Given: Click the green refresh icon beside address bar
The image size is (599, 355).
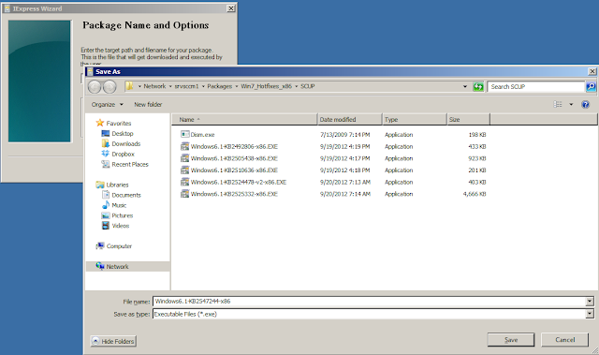Looking at the screenshot, I should tap(478, 86).
